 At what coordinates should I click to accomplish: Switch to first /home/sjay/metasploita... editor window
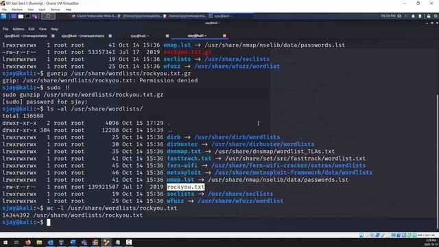pos(140,16)
